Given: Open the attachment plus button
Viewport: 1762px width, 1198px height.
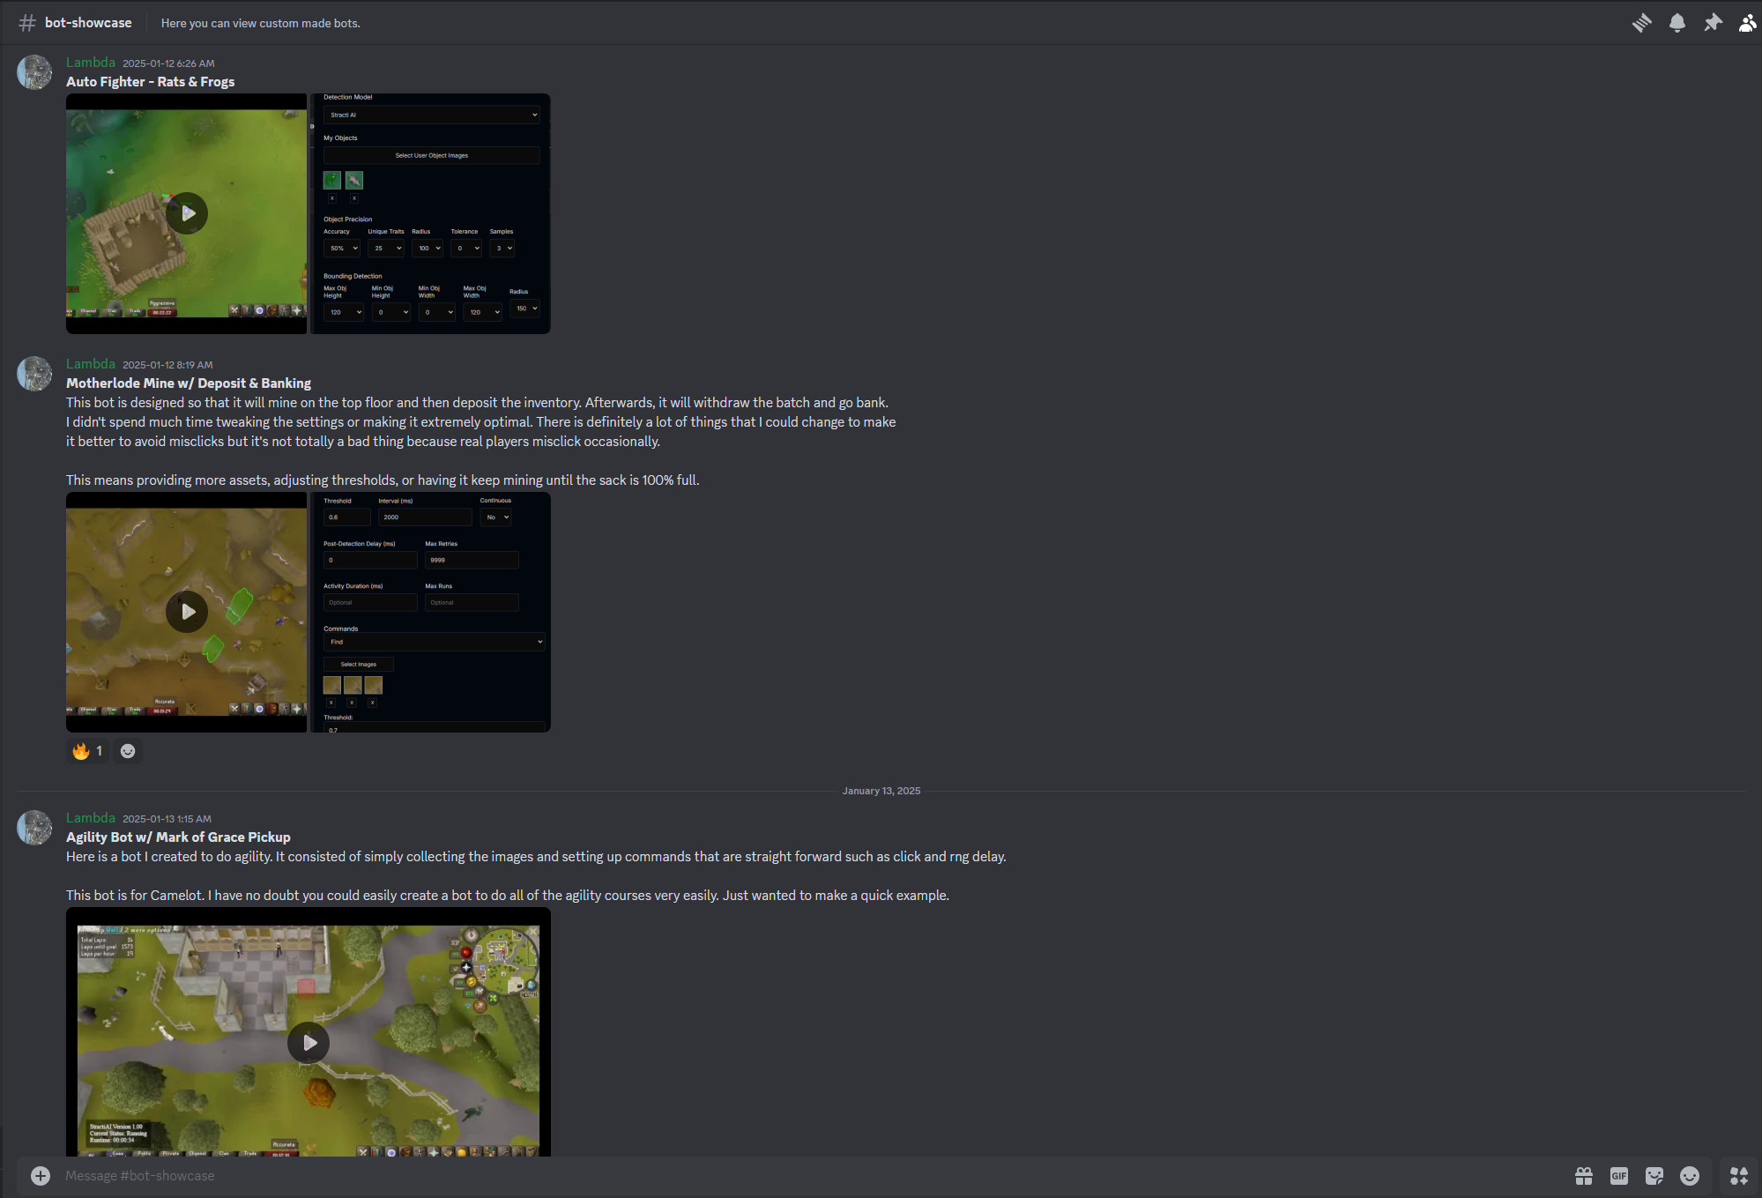Looking at the screenshot, I should coord(41,1175).
